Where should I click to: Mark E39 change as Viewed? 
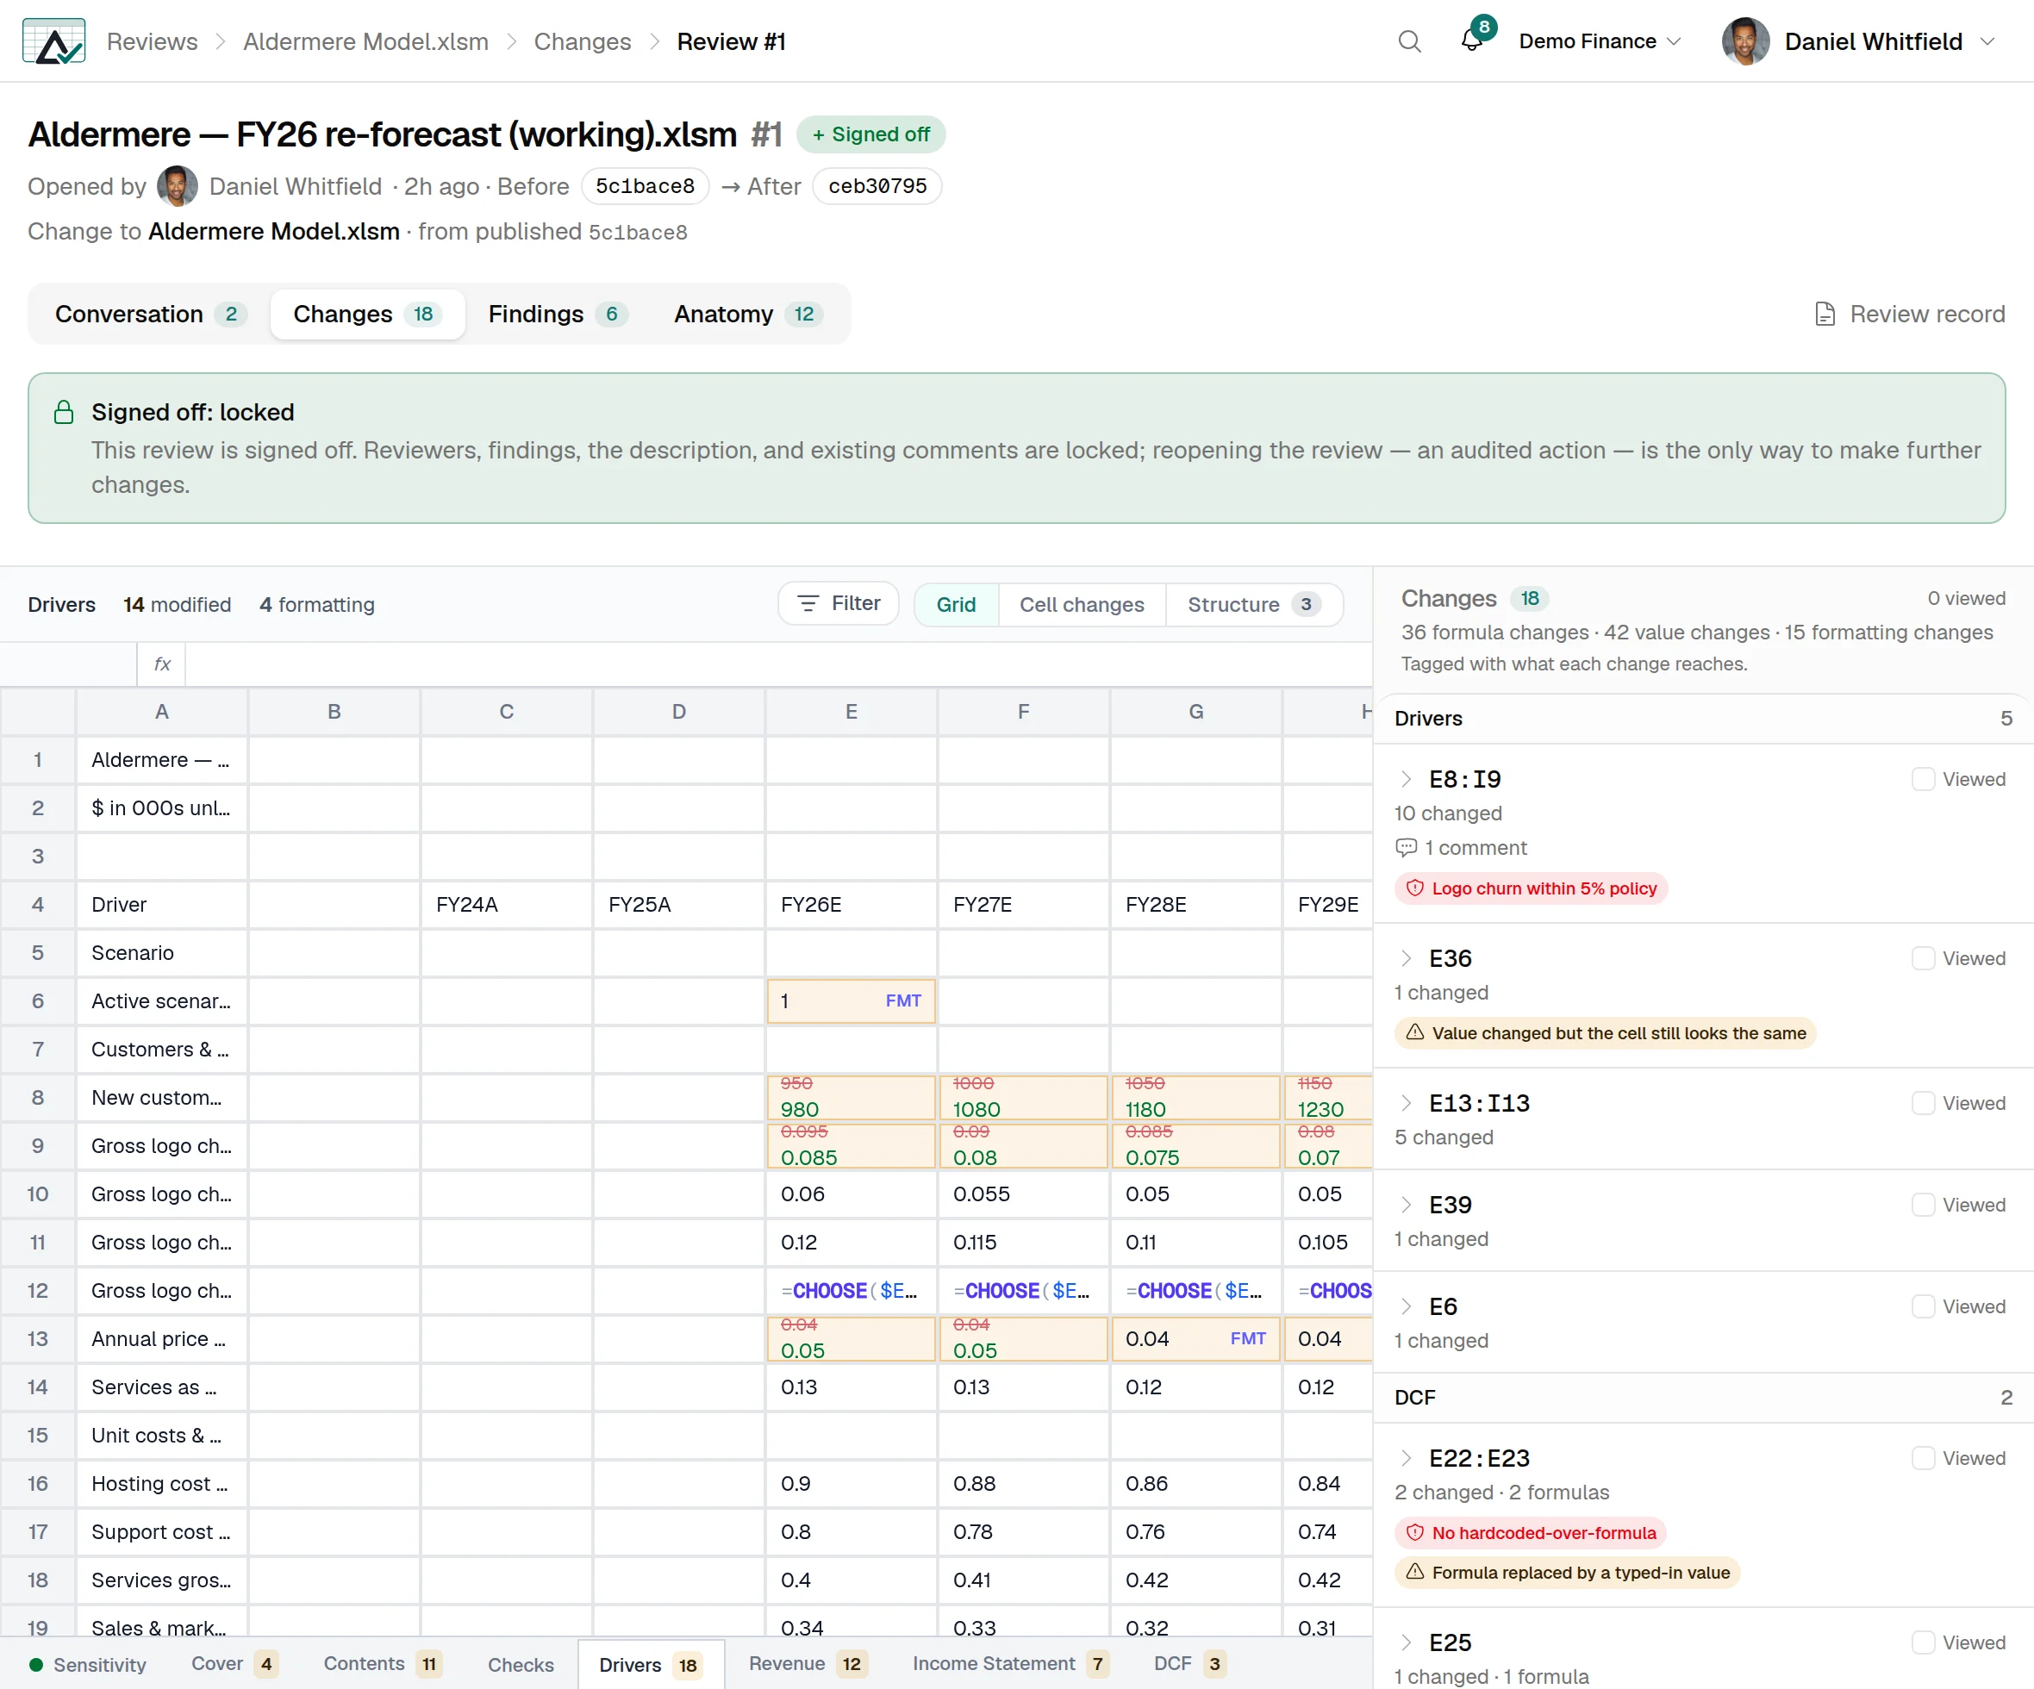pos(1923,1205)
